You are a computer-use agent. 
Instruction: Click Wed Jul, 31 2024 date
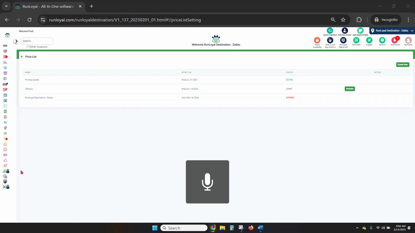[189, 80]
